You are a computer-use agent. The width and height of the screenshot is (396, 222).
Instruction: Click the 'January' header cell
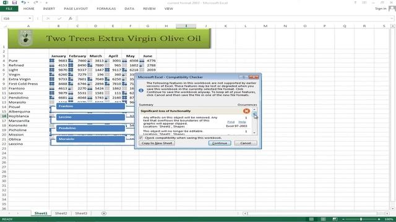tap(58, 56)
